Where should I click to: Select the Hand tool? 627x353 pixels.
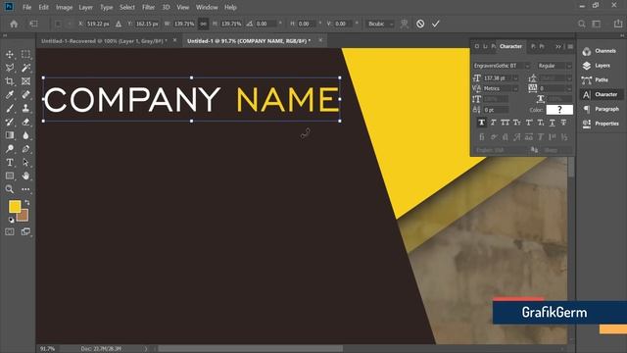click(25, 176)
